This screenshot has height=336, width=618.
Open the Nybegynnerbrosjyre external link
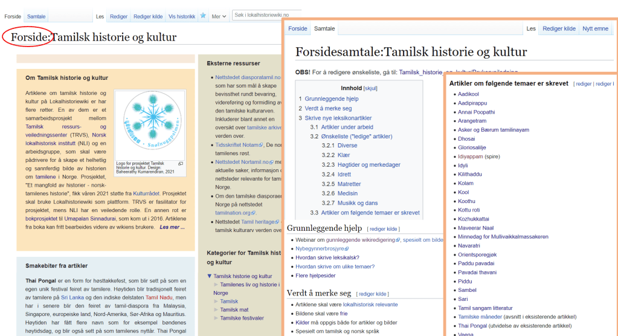(x=320, y=248)
